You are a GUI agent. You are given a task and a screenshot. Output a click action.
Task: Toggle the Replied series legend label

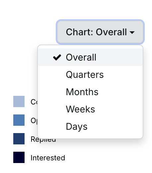[43, 139]
